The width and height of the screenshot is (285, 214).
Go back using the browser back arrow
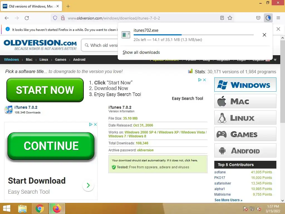pyautogui.click(x=7, y=18)
